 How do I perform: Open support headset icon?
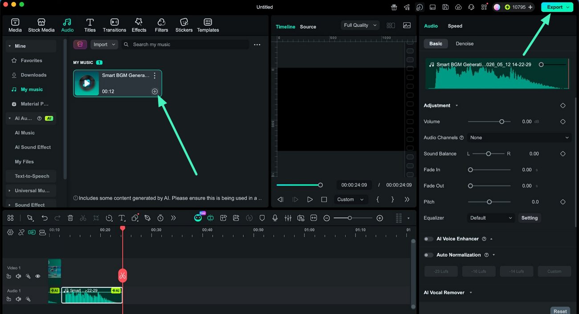471,7
